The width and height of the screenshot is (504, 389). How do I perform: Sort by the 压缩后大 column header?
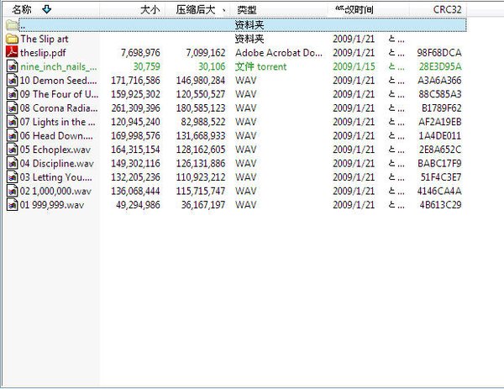click(197, 9)
